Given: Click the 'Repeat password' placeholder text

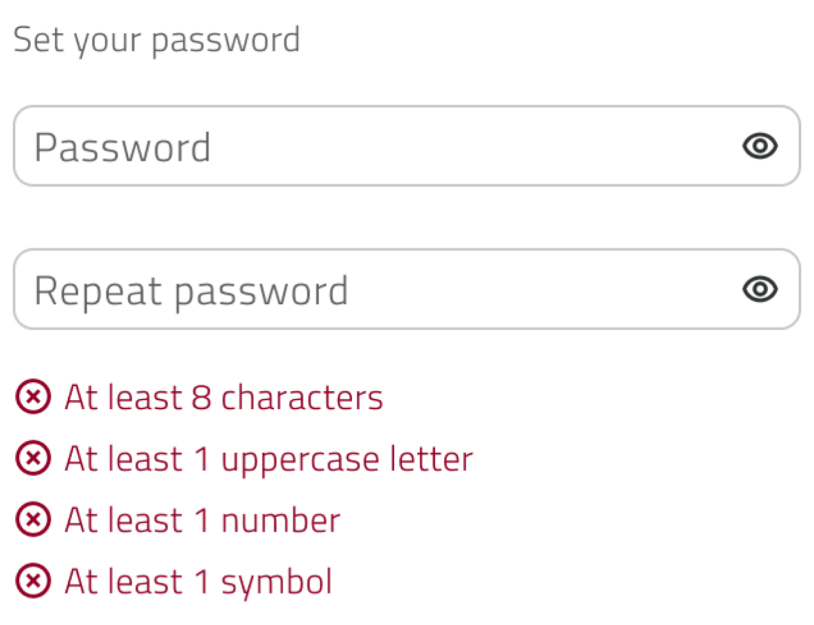Looking at the screenshot, I should [x=191, y=291].
